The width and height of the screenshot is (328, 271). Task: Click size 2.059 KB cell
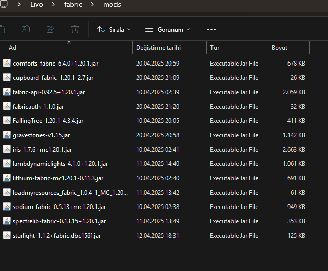294,92
